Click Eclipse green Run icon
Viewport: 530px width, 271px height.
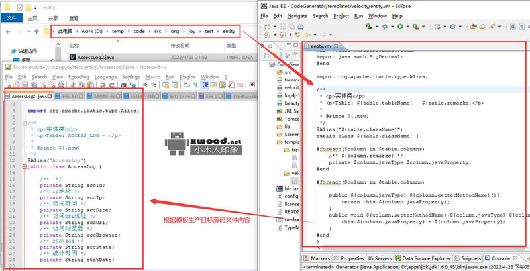click(x=400, y=27)
